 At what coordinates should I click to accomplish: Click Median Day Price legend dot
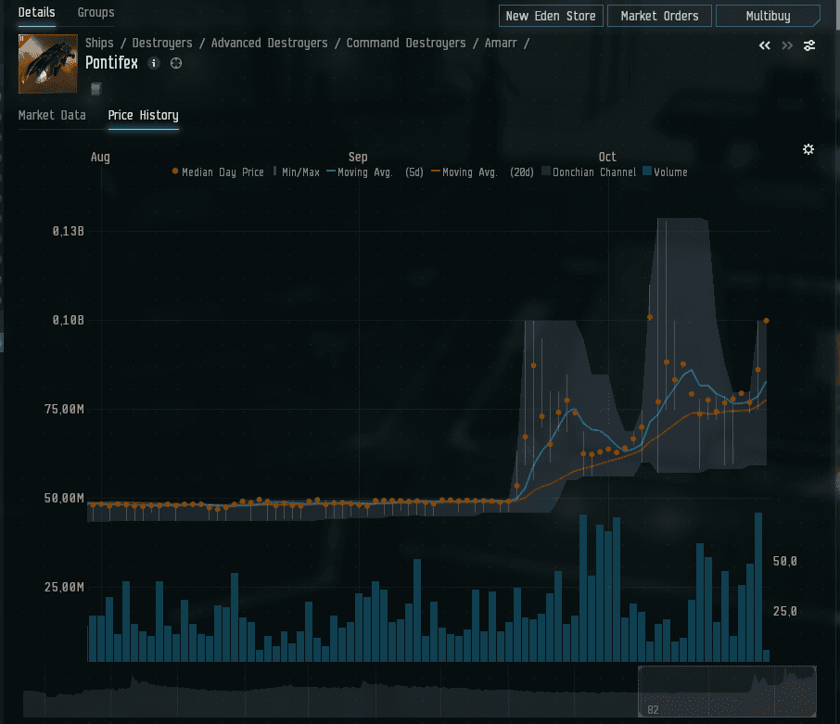[x=175, y=171]
